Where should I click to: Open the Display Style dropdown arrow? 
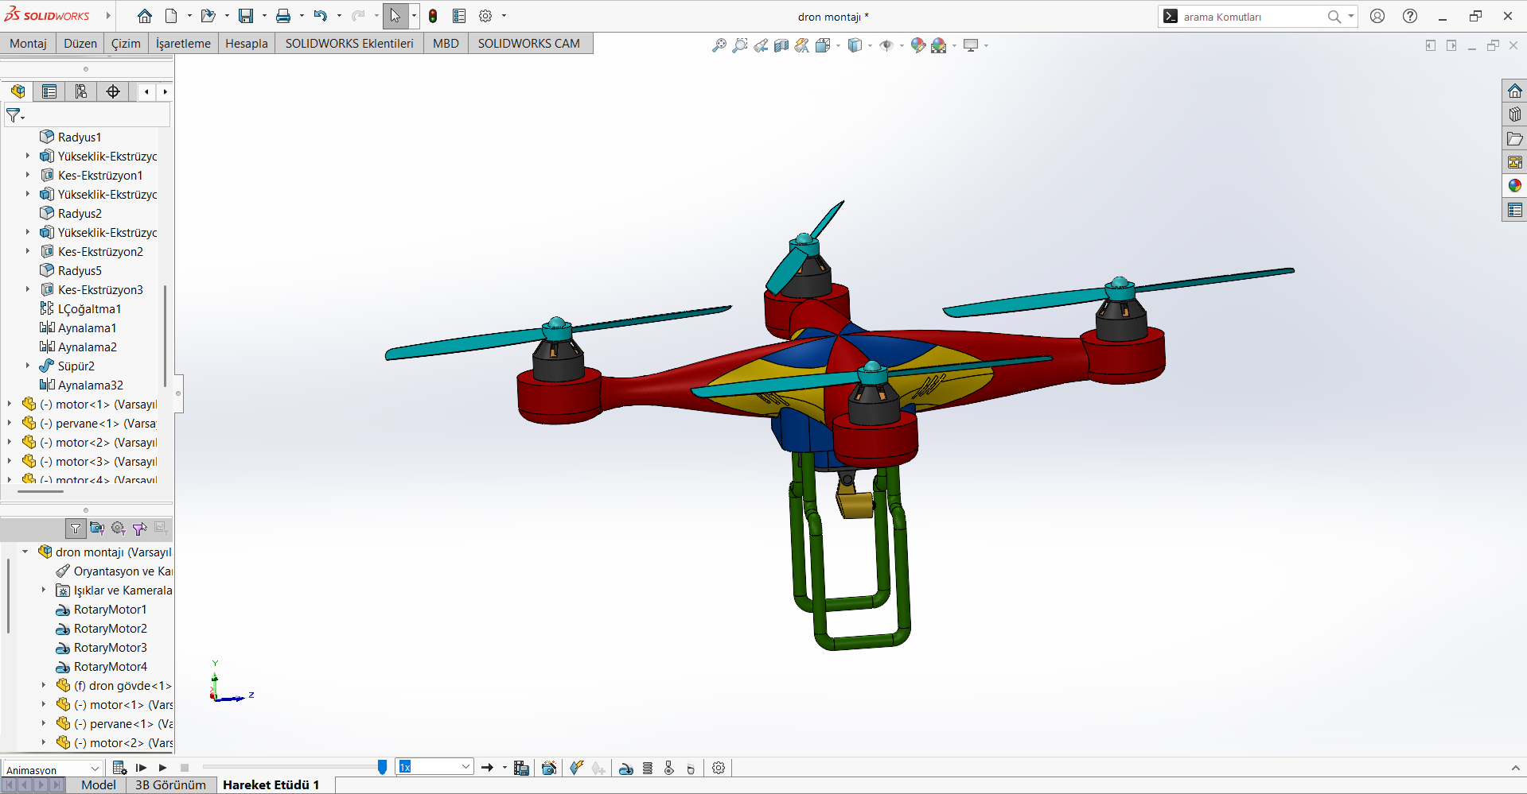(x=870, y=45)
